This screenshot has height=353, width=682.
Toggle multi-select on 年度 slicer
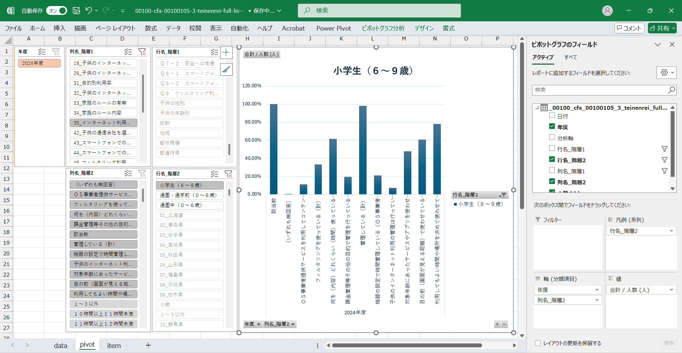(42, 52)
